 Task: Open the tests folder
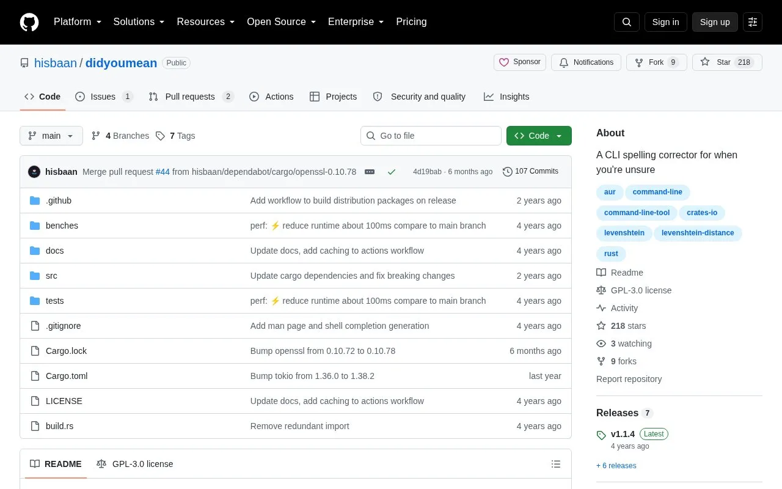pos(54,301)
